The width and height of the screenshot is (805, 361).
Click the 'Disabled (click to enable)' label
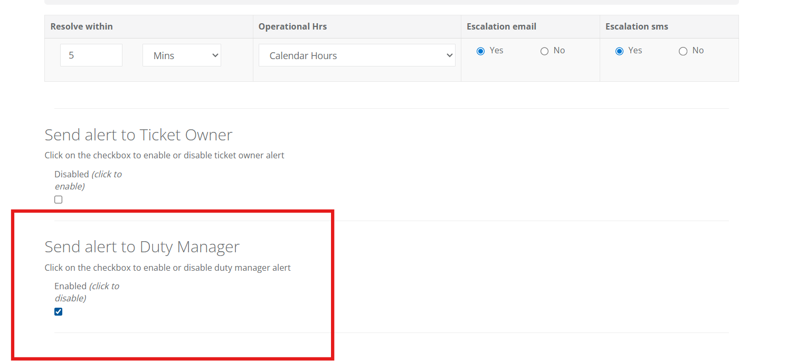88,180
